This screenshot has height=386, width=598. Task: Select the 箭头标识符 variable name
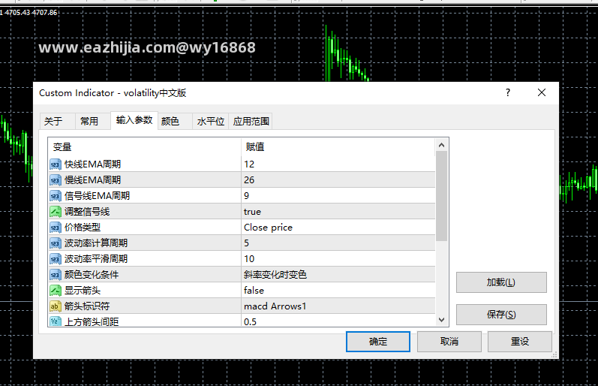click(x=87, y=306)
